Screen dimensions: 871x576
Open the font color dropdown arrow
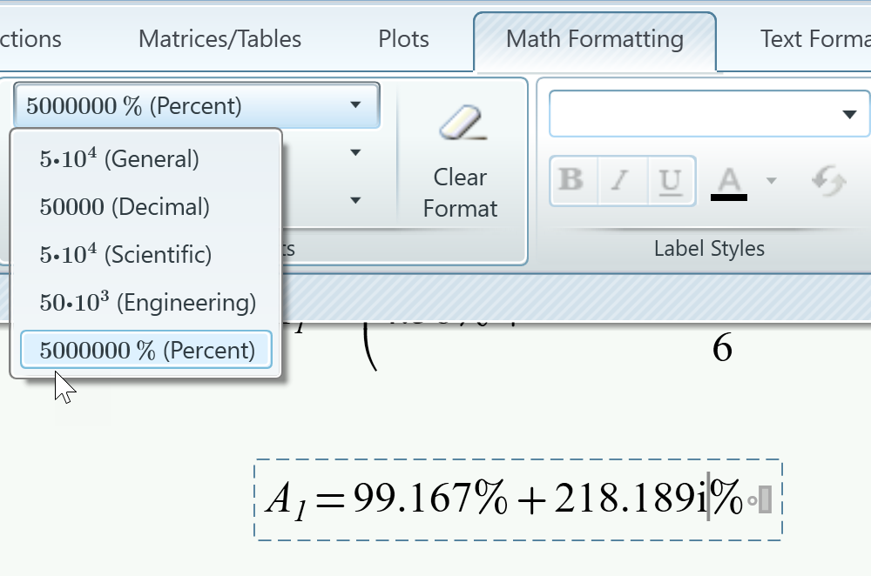pos(771,180)
